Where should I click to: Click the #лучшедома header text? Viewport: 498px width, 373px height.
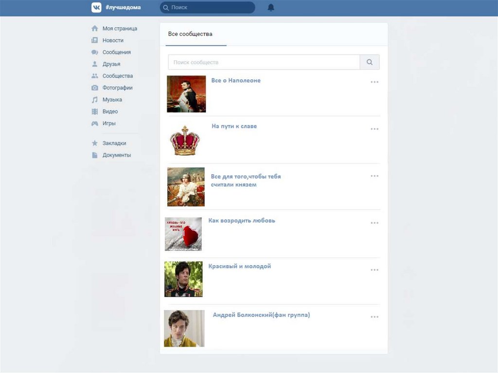point(123,7)
